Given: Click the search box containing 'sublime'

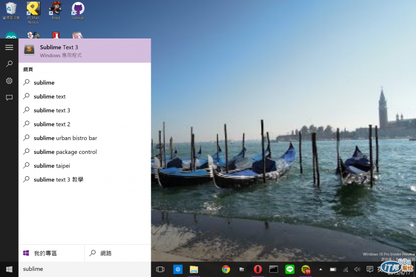Looking at the screenshot, I should (85, 269).
